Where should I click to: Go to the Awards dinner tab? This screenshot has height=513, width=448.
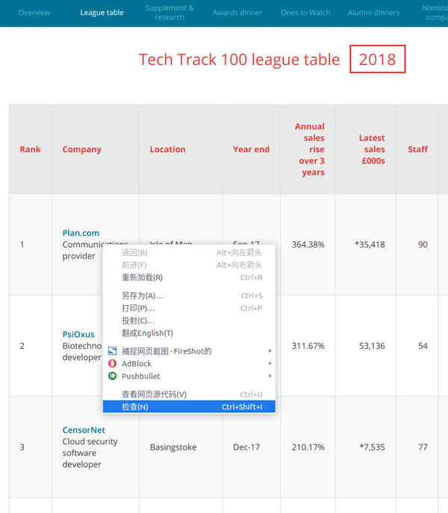(x=237, y=13)
